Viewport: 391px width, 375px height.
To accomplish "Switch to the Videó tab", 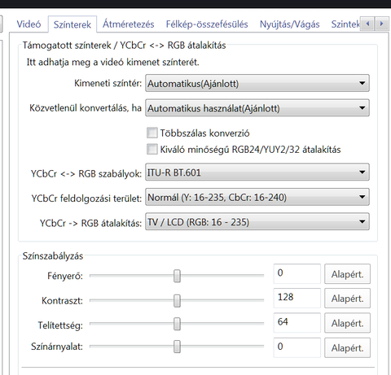I will (29, 24).
